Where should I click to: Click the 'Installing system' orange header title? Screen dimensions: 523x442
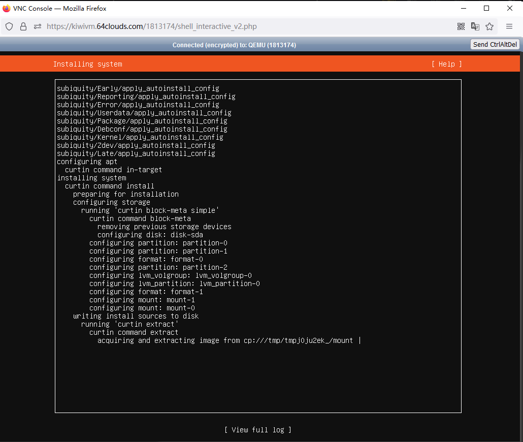(87, 64)
